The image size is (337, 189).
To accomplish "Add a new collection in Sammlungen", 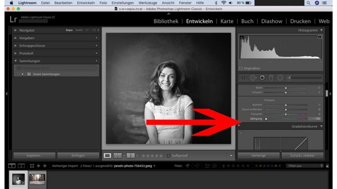I will click(97, 61).
